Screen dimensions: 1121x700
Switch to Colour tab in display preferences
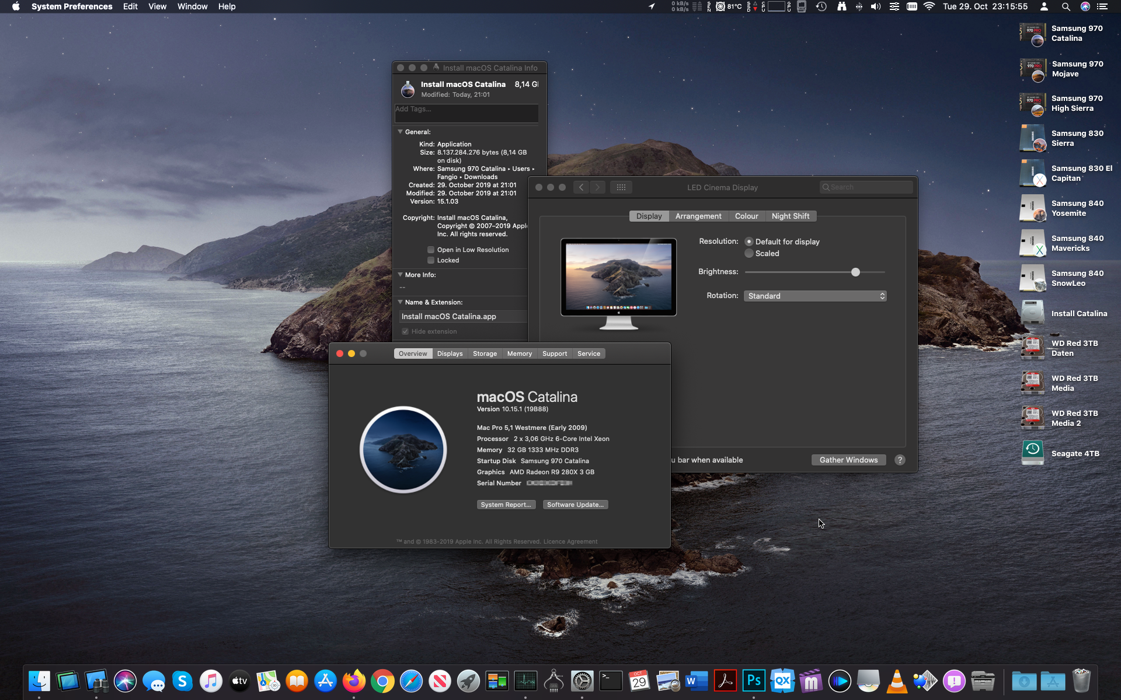click(x=746, y=216)
